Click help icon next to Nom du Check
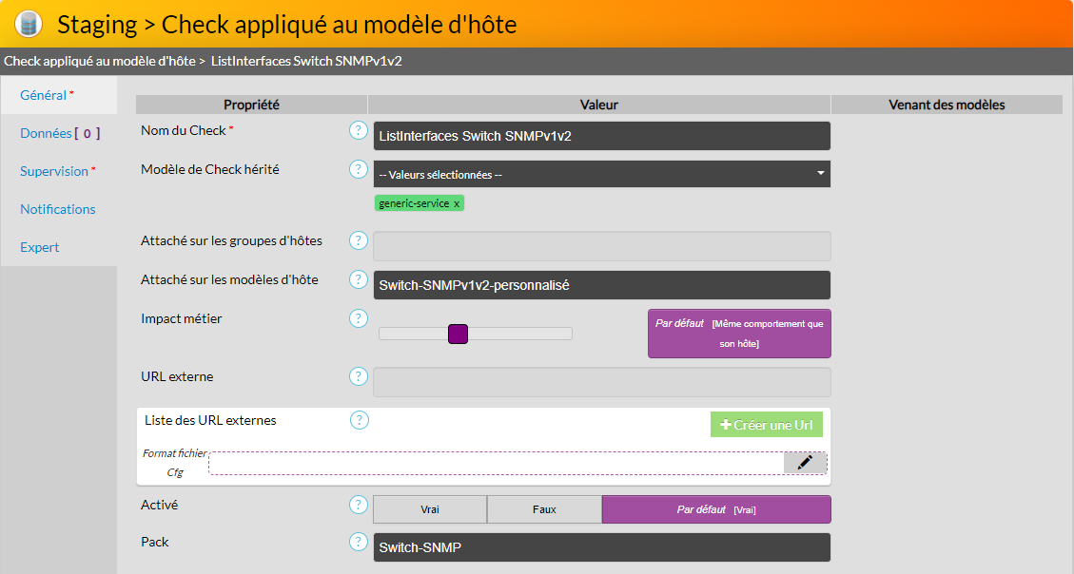Image resolution: width=1074 pixels, height=574 pixels. coord(359,130)
